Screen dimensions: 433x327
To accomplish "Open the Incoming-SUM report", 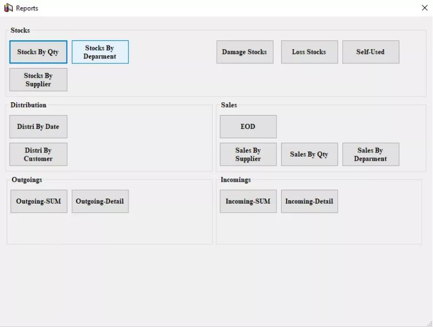I will point(248,202).
